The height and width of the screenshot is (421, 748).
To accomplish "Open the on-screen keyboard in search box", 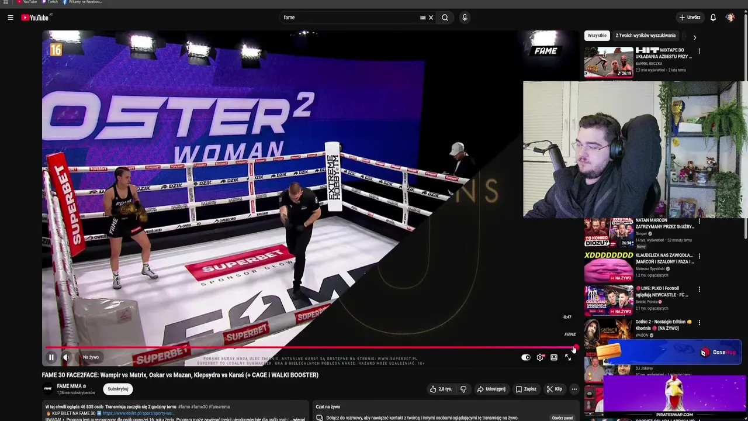I will [423, 18].
